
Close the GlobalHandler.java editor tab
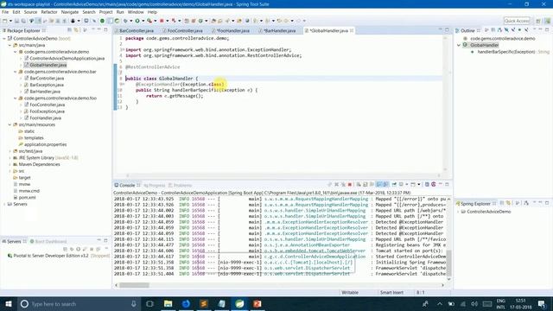(x=352, y=31)
